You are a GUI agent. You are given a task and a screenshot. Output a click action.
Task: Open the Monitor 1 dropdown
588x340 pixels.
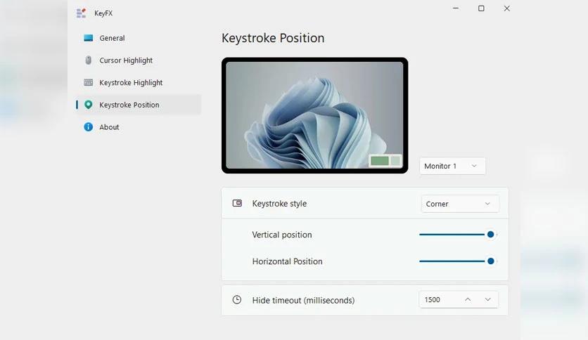(453, 166)
